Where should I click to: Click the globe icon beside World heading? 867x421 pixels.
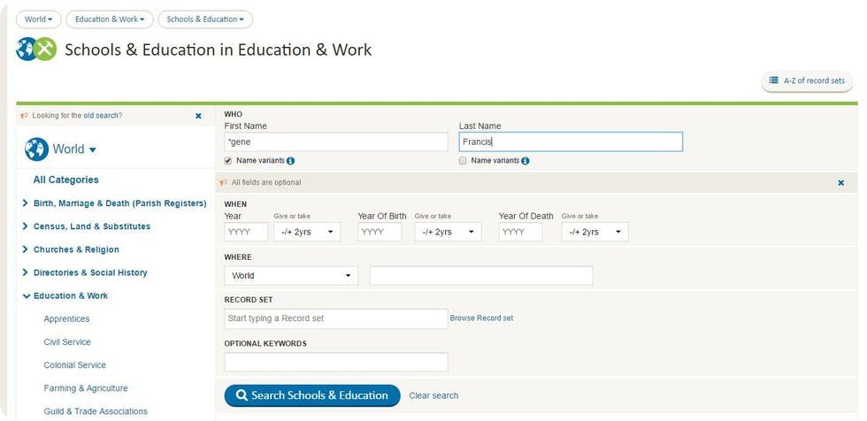click(36, 149)
